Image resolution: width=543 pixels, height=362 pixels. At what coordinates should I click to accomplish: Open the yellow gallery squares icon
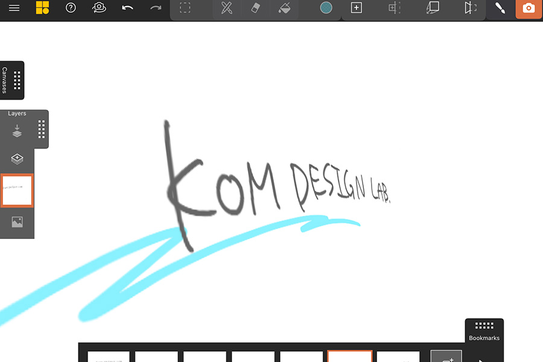pyautogui.click(x=42, y=8)
